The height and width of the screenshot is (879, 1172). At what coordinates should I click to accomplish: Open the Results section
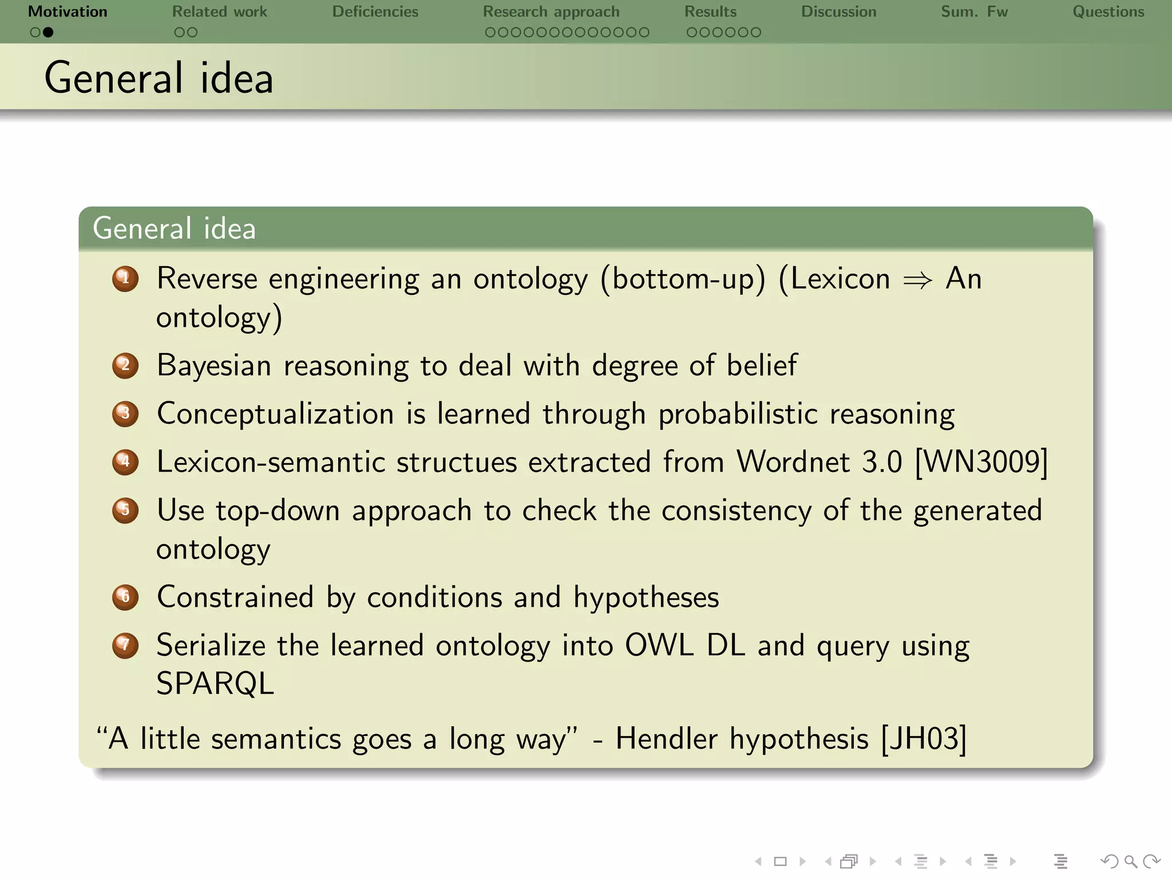pos(711,11)
